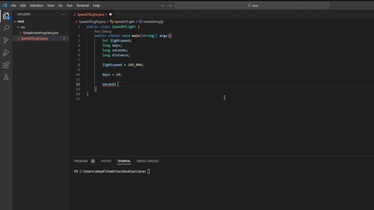Open the Selection menu

tap(36, 5)
